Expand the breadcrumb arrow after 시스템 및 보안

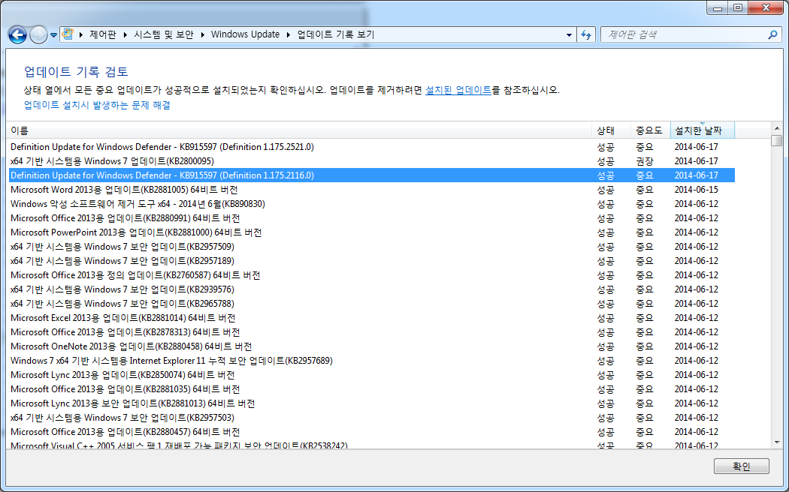(x=202, y=34)
